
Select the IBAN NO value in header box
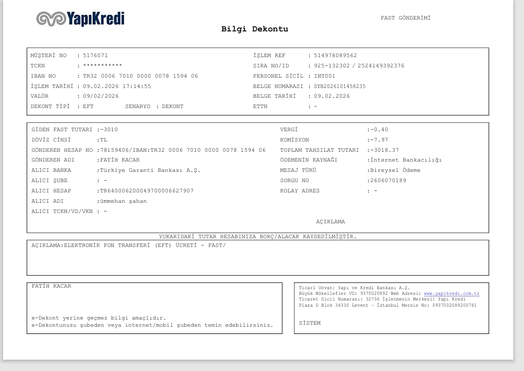click(x=141, y=76)
